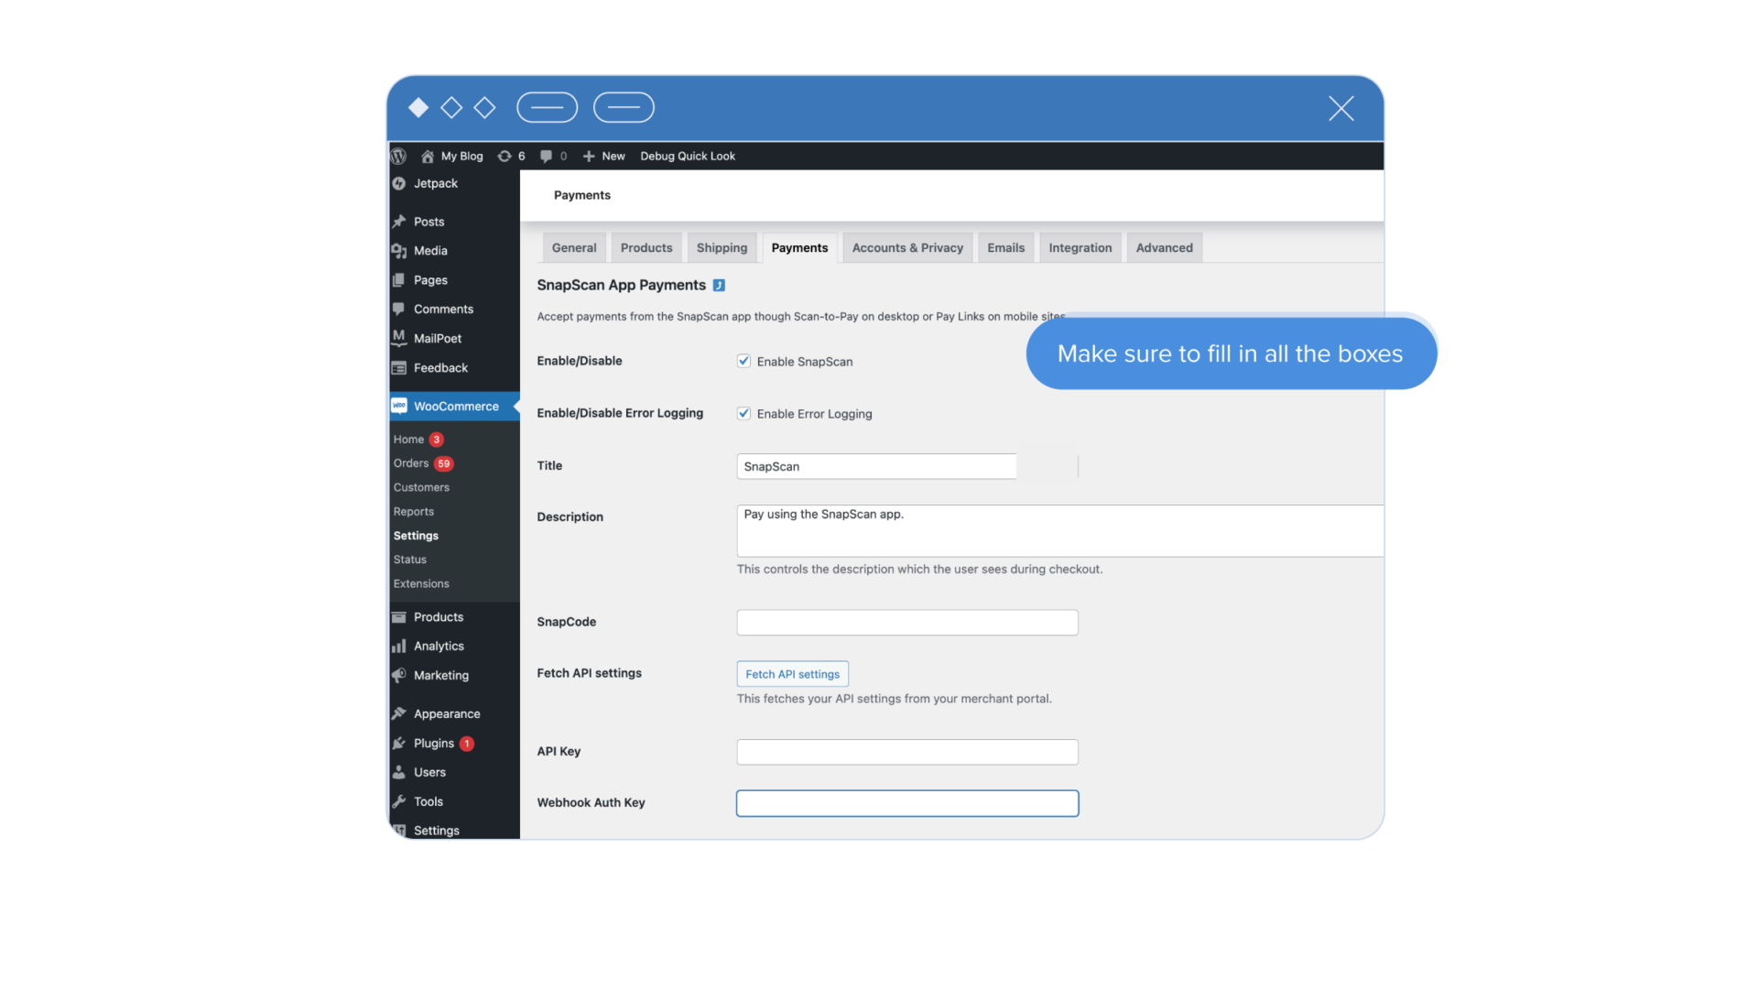1758x989 pixels.
Task: Select the Appearance paintbrush icon
Action: [x=399, y=713]
